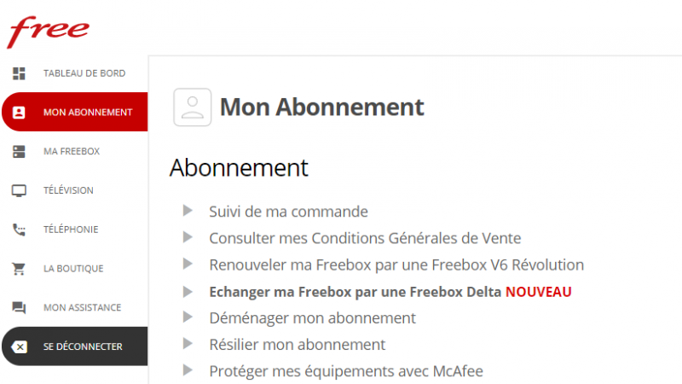
Task: Click the Se Déconnecter backspace icon
Action: pyautogui.click(x=19, y=346)
